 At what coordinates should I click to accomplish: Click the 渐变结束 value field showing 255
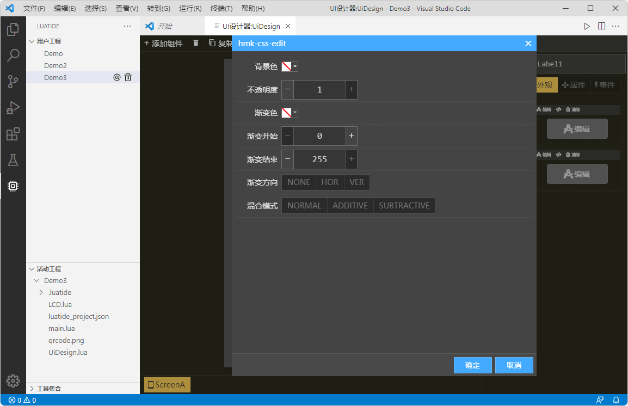click(x=319, y=159)
